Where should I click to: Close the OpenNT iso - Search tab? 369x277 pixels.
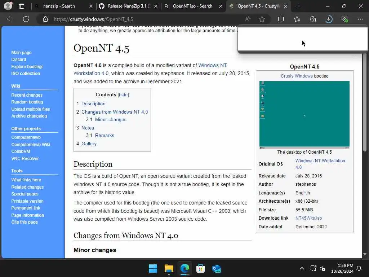[221, 6]
